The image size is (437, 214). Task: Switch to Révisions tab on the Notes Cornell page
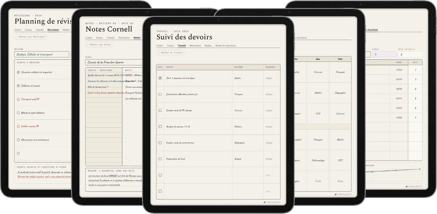tap(124, 38)
